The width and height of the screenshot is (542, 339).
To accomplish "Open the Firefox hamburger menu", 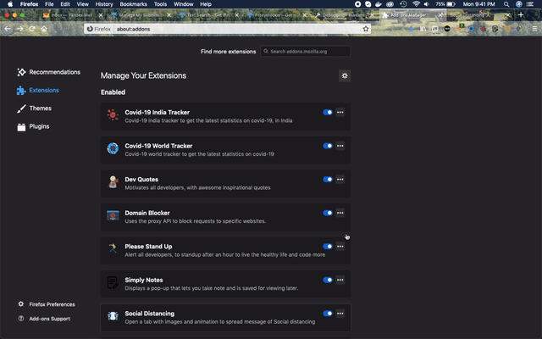I will coord(534,29).
